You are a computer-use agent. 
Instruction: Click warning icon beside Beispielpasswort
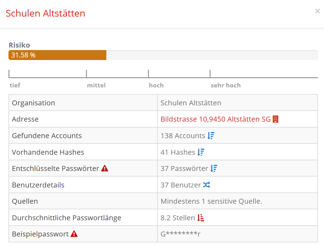click(x=74, y=234)
